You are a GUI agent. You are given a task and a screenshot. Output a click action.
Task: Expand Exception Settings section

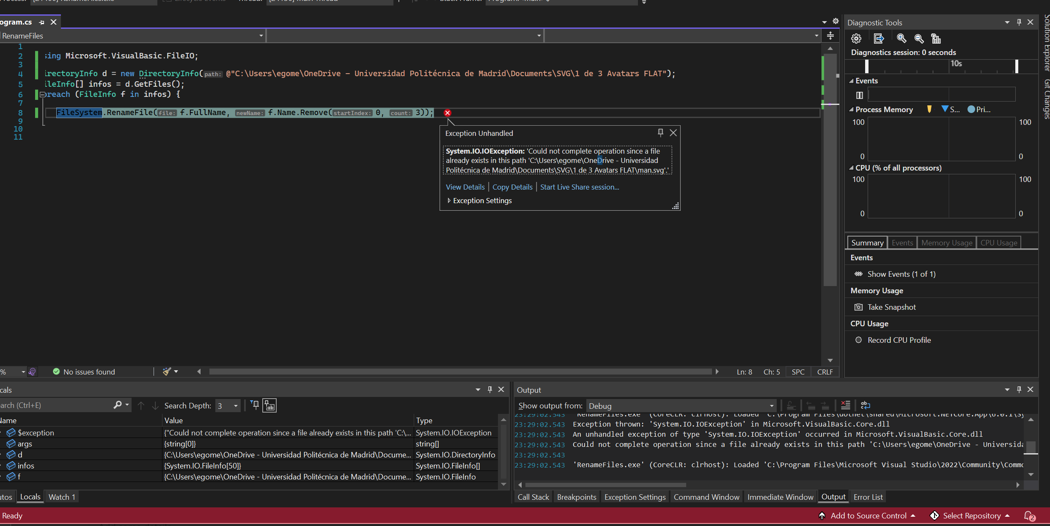pyautogui.click(x=449, y=201)
